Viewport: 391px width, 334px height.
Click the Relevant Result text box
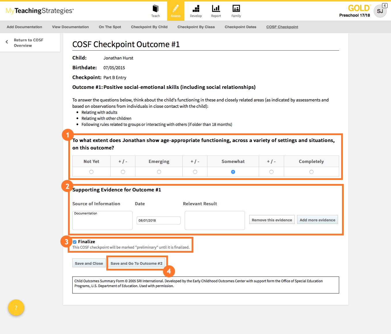click(215, 220)
